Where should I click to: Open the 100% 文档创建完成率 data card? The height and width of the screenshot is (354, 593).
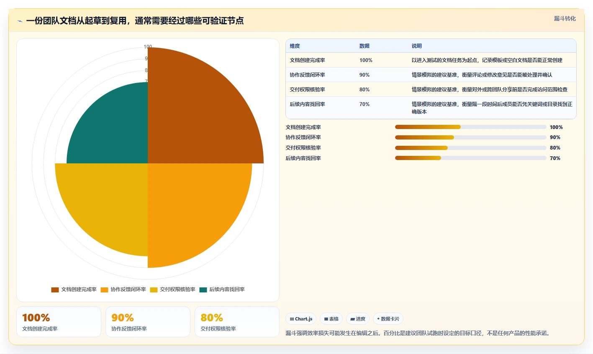click(x=59, y=322)
